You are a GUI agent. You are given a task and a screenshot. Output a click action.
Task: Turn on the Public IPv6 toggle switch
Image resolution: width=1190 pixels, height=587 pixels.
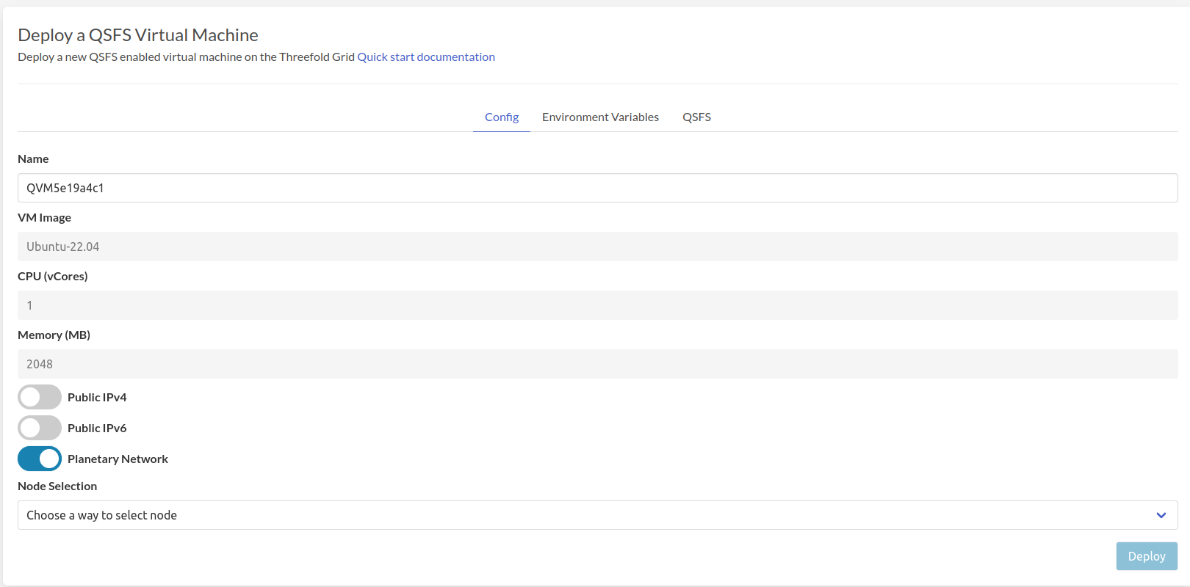(x=40, y=428)
